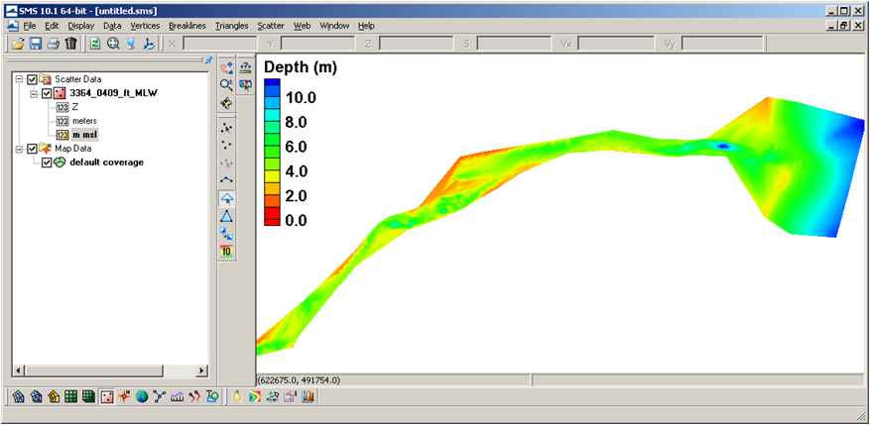Click the Vx value field
The image size is (870, 425).
(615, 44)
